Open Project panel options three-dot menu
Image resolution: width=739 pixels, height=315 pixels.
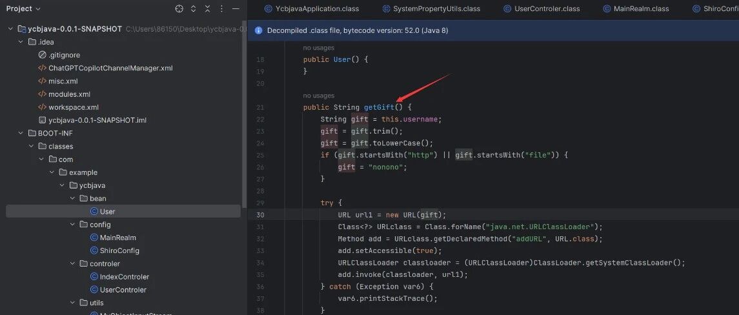221,8
